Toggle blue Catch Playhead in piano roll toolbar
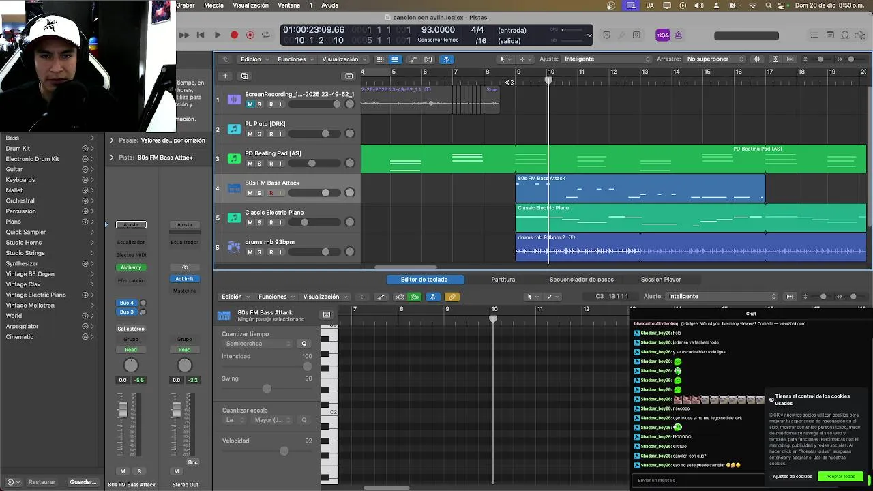Screen dimensions: 873x491 [x=432, y=297]
